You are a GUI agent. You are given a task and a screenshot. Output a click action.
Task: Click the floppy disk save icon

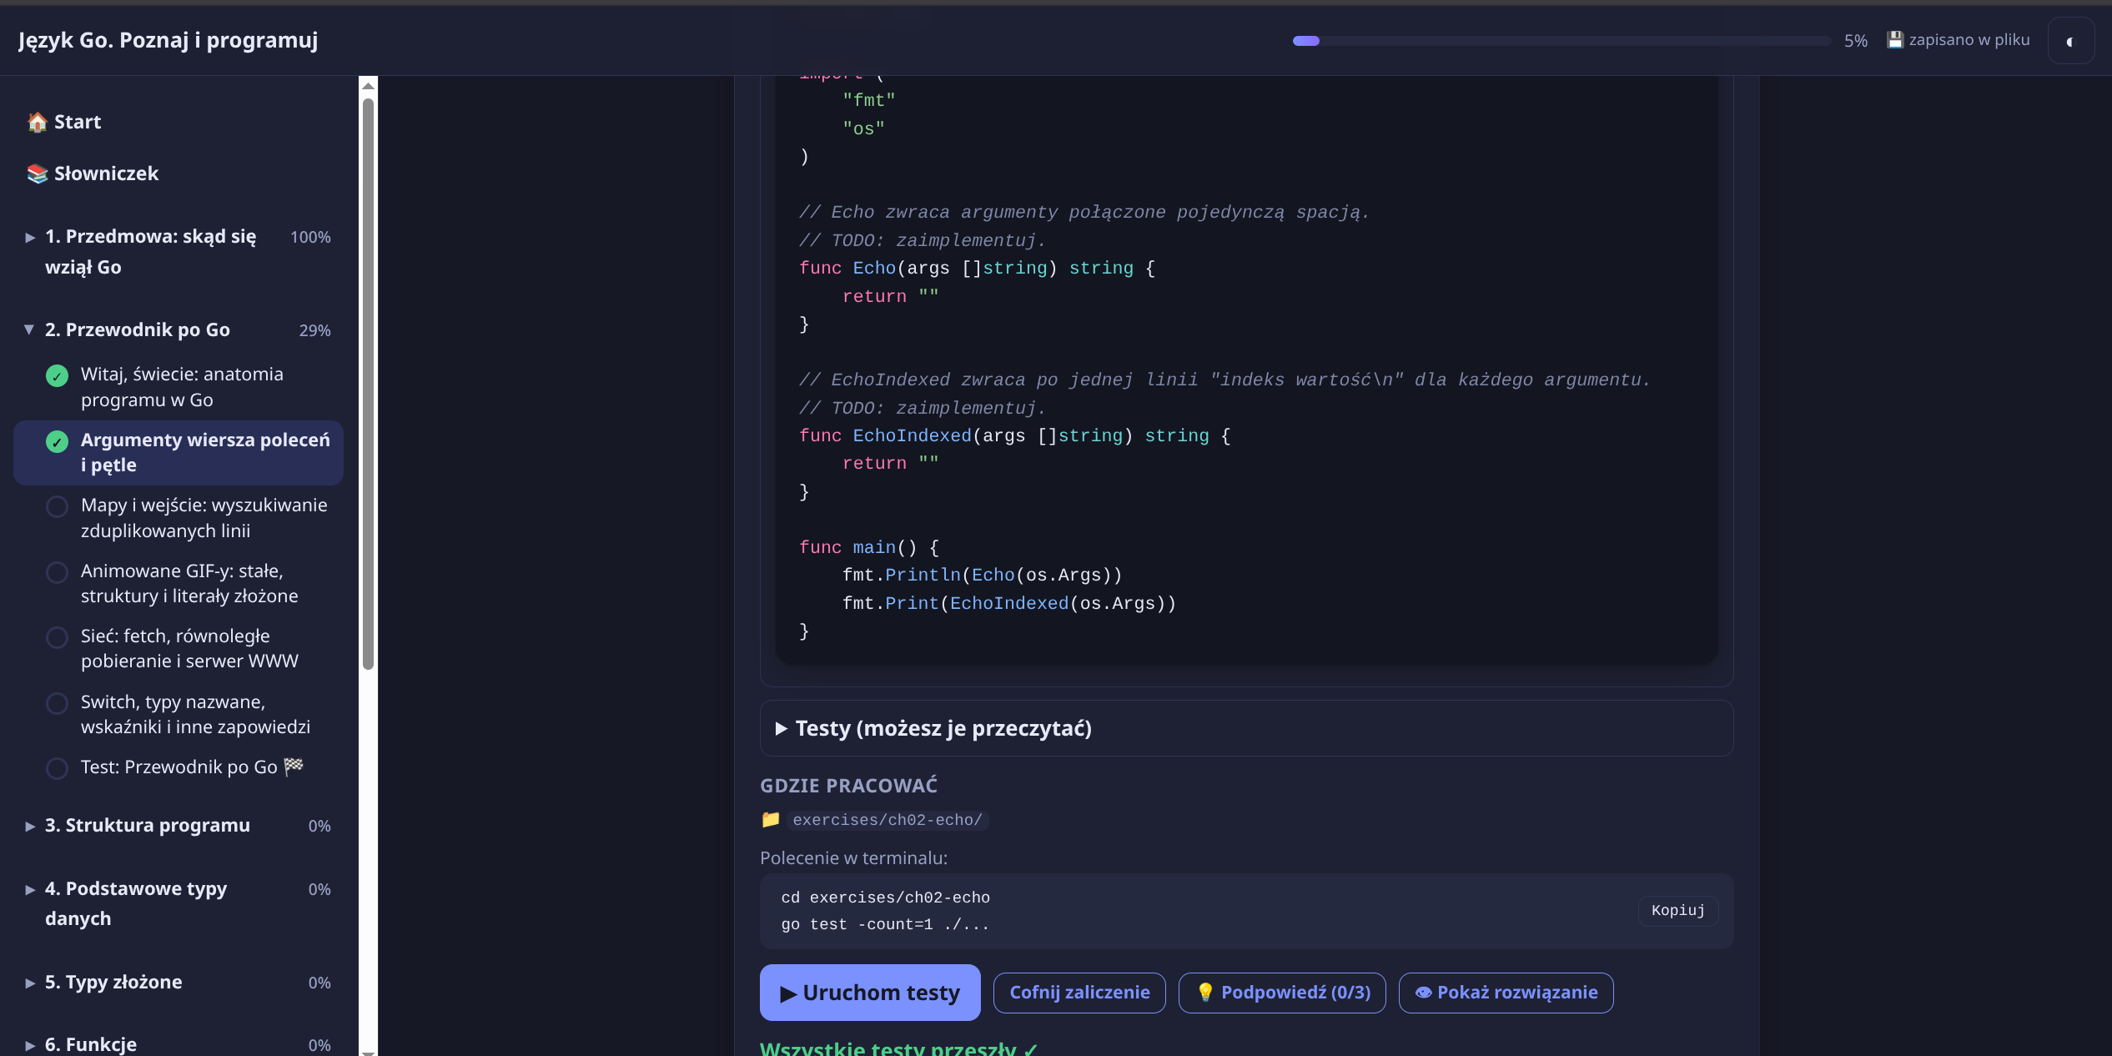click(x=1895, y=40)
